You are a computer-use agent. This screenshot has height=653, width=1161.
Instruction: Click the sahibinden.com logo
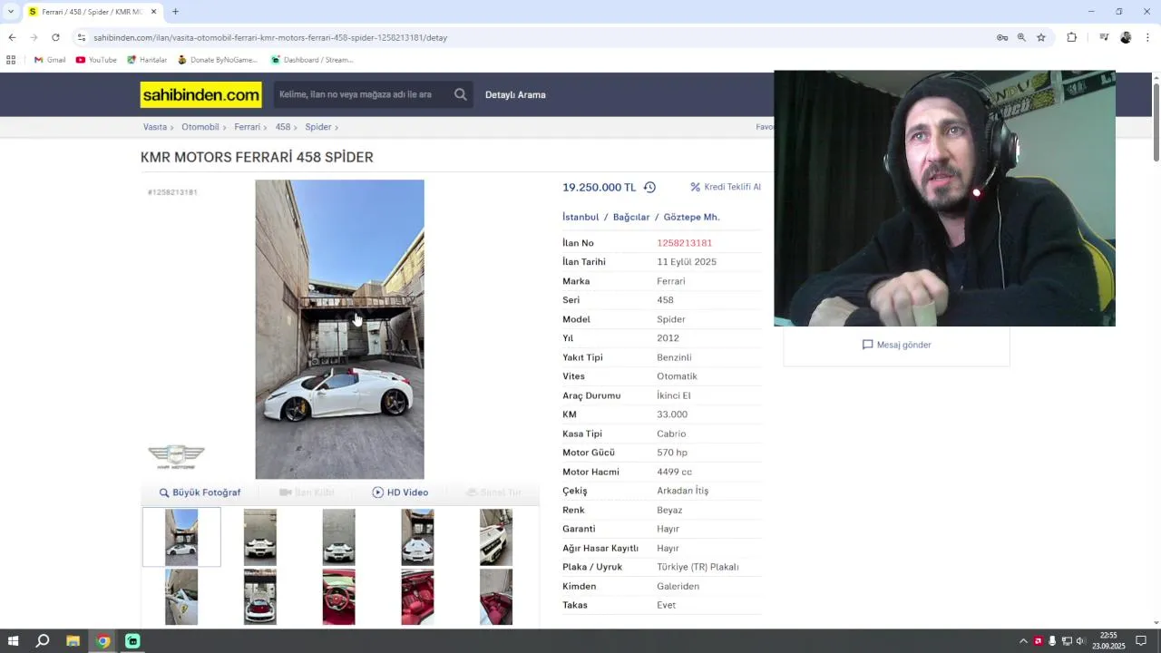(200, 94)
